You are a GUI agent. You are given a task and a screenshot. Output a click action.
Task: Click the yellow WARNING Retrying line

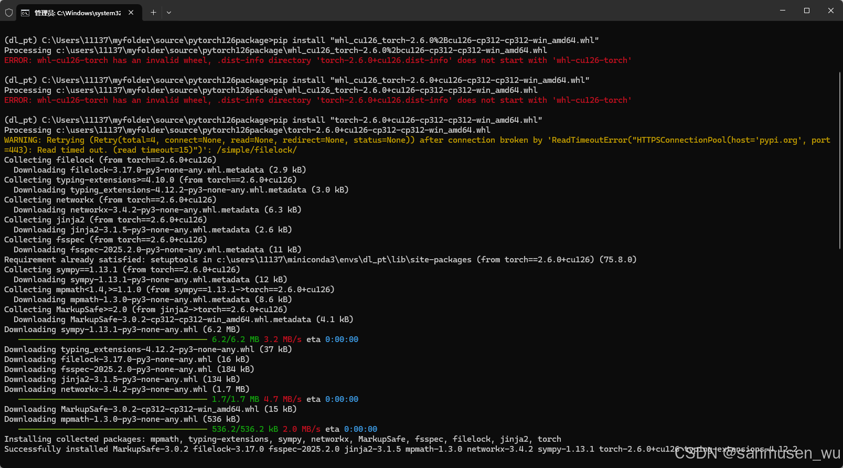pos(417,145)
